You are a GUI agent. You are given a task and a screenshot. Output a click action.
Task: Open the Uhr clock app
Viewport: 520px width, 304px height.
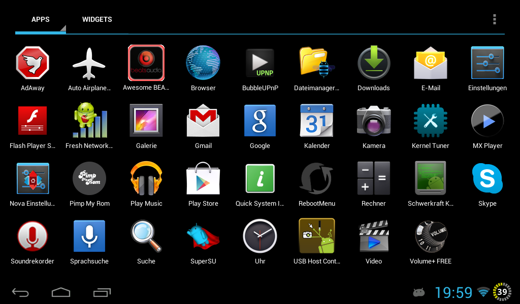260,236
